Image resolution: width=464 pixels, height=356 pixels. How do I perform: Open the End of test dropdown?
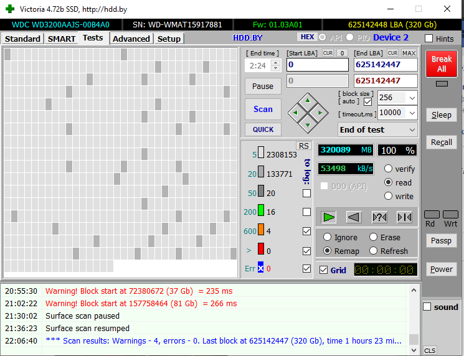pyautogui.click(x=412, y=130)
